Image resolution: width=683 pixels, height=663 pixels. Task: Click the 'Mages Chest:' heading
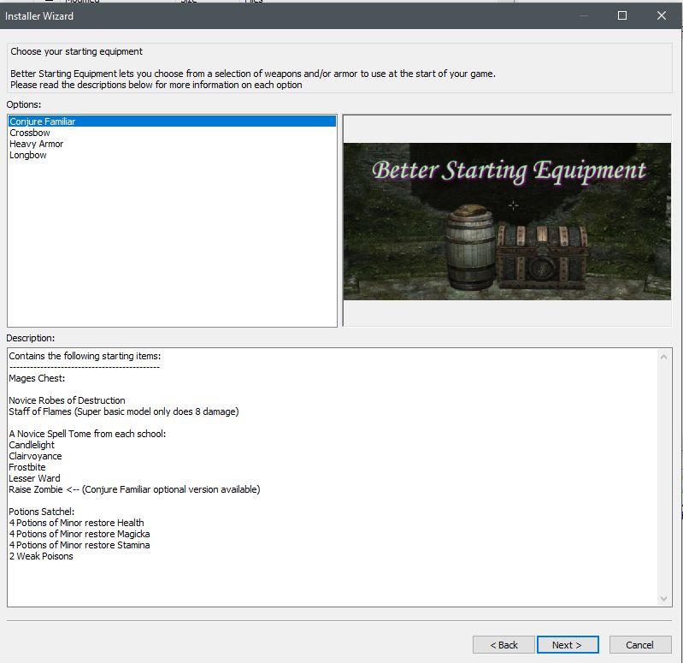(x=37, y=378)
